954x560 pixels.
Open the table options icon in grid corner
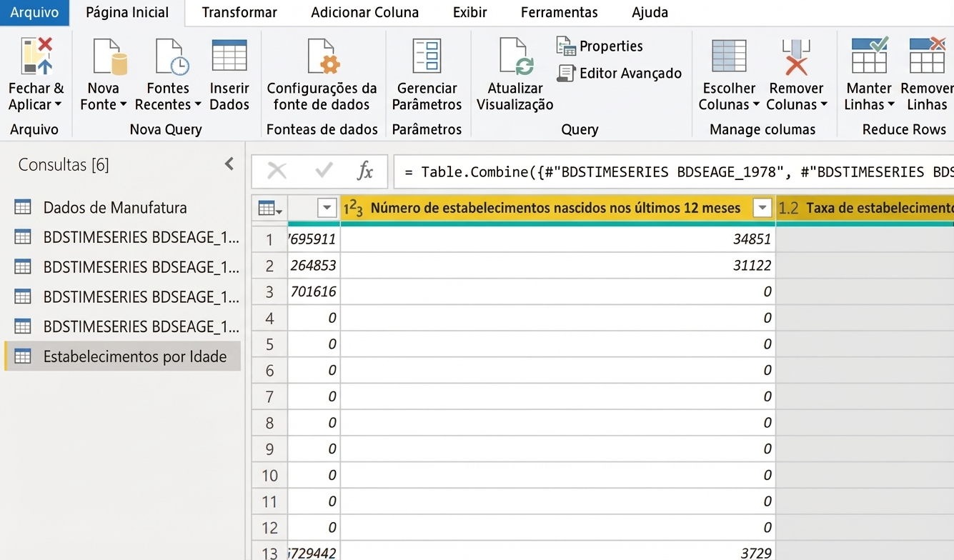click(x=269, y=209)
